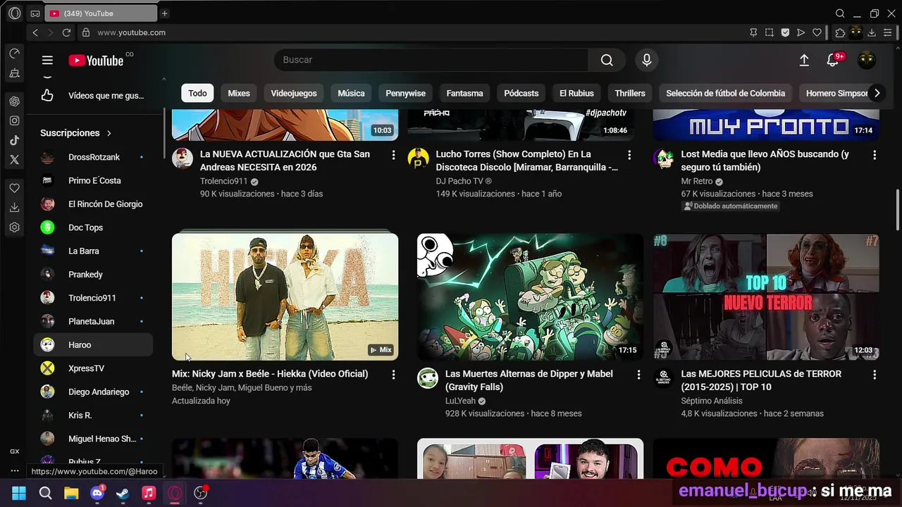Open the upload/create video button
Image resolution: width=902 pixels, height=507 pixels.
click(x=804, y=61)
